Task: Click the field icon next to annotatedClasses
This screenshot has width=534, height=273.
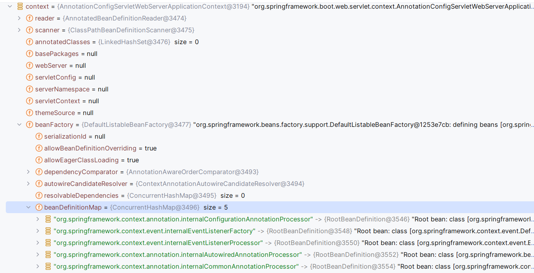Action: (x=29, y=42)
